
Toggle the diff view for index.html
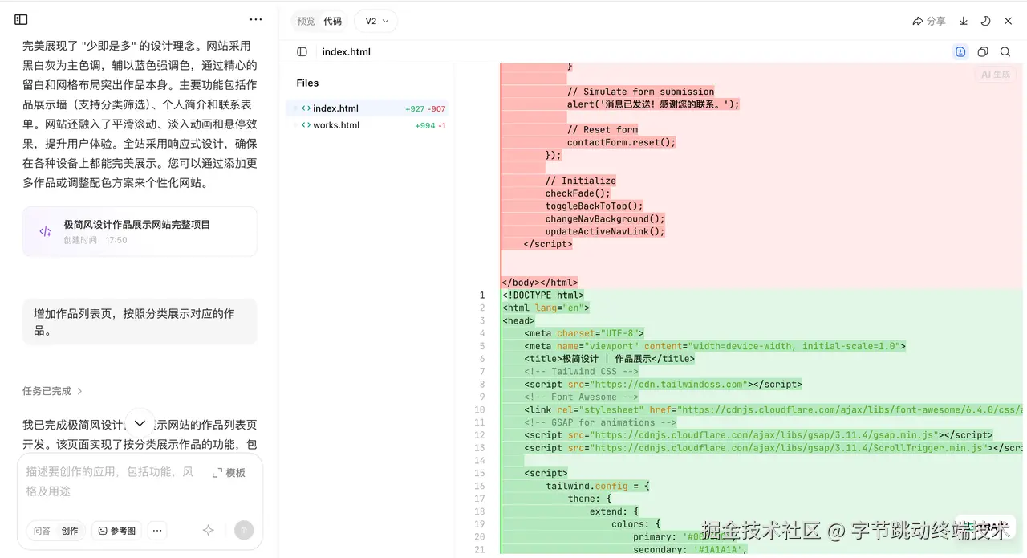(960, 52)
